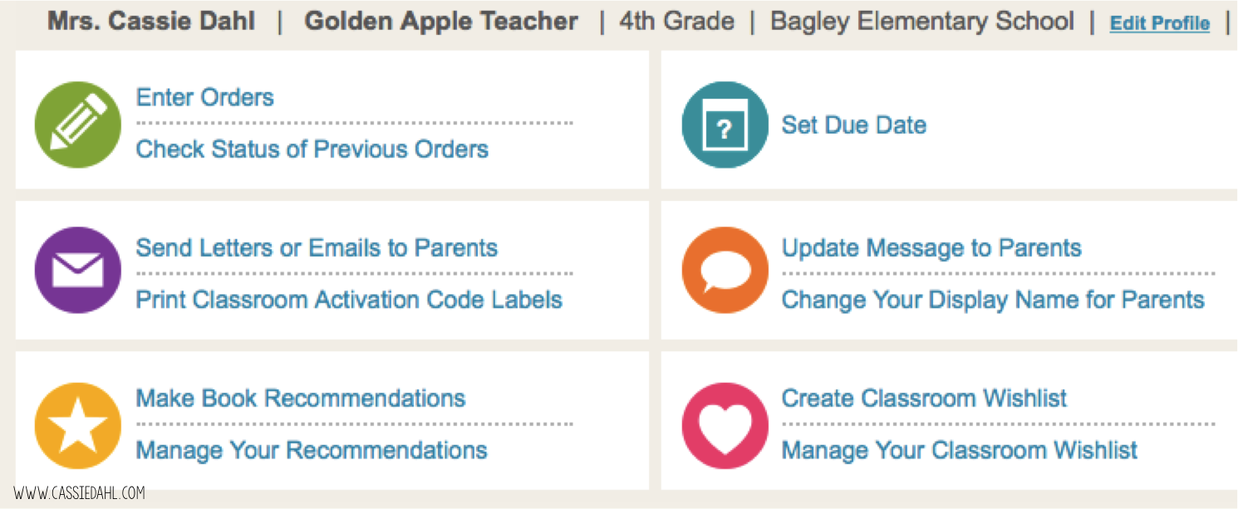Select the white heart symbol in the wishlist tile
1238x509 pixels.
(x=725, y=425)
